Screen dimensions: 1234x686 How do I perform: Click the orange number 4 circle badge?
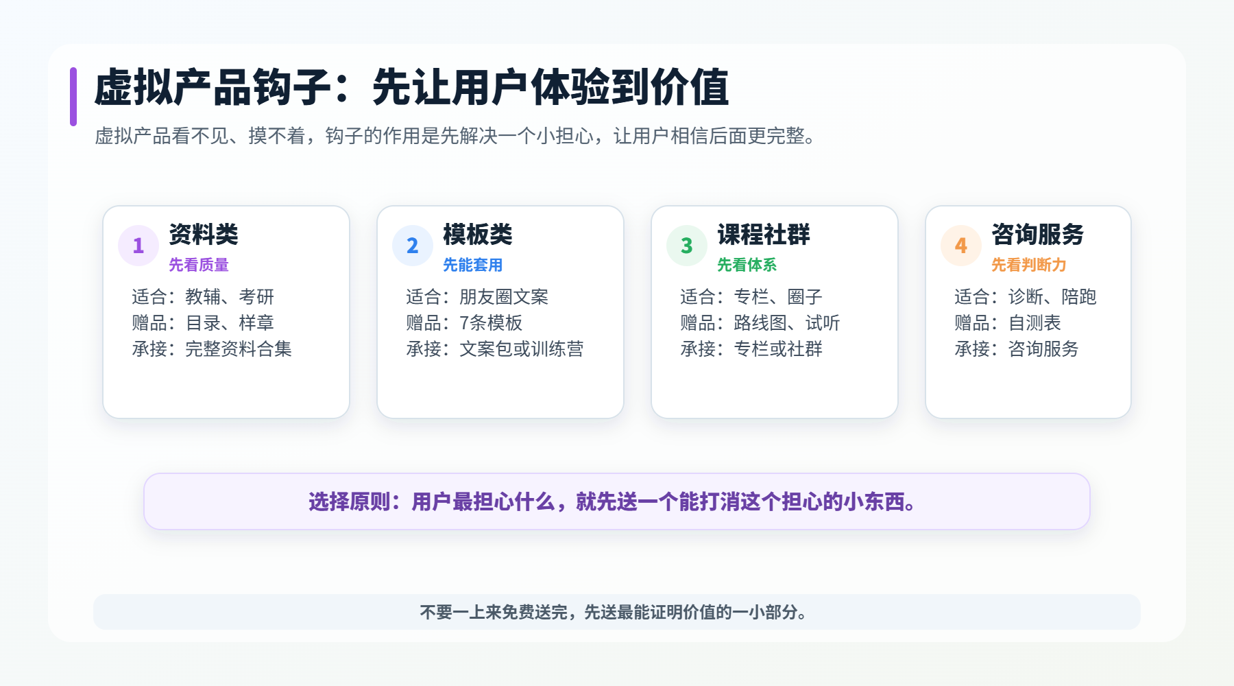pyautogui.click(x=961, y=246)
